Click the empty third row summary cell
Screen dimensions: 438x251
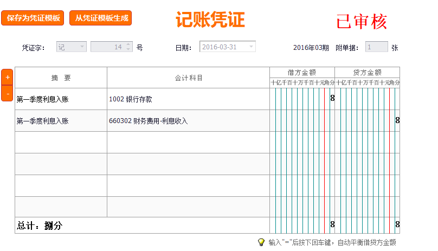[x=61, y=143]
